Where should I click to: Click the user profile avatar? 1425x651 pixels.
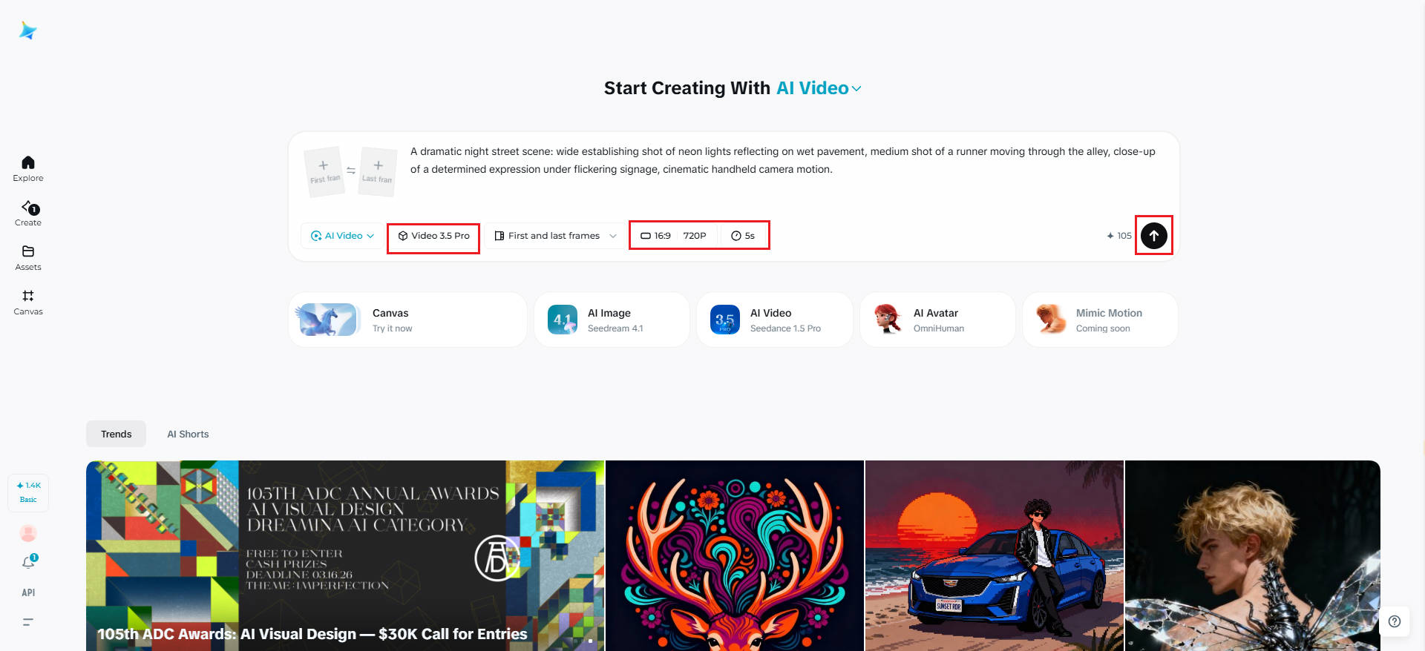point(28,533)
